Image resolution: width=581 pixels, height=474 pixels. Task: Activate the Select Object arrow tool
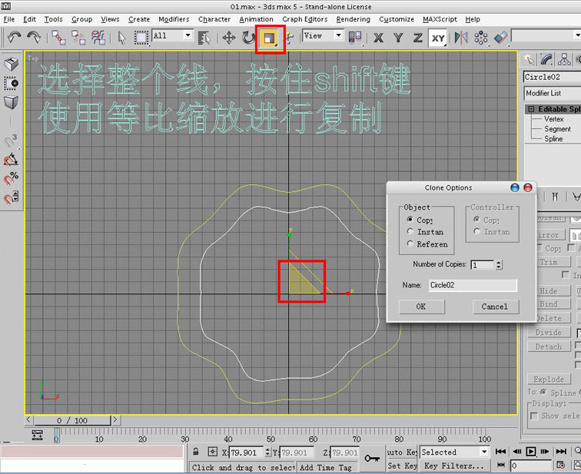click(x=121, y=38)
